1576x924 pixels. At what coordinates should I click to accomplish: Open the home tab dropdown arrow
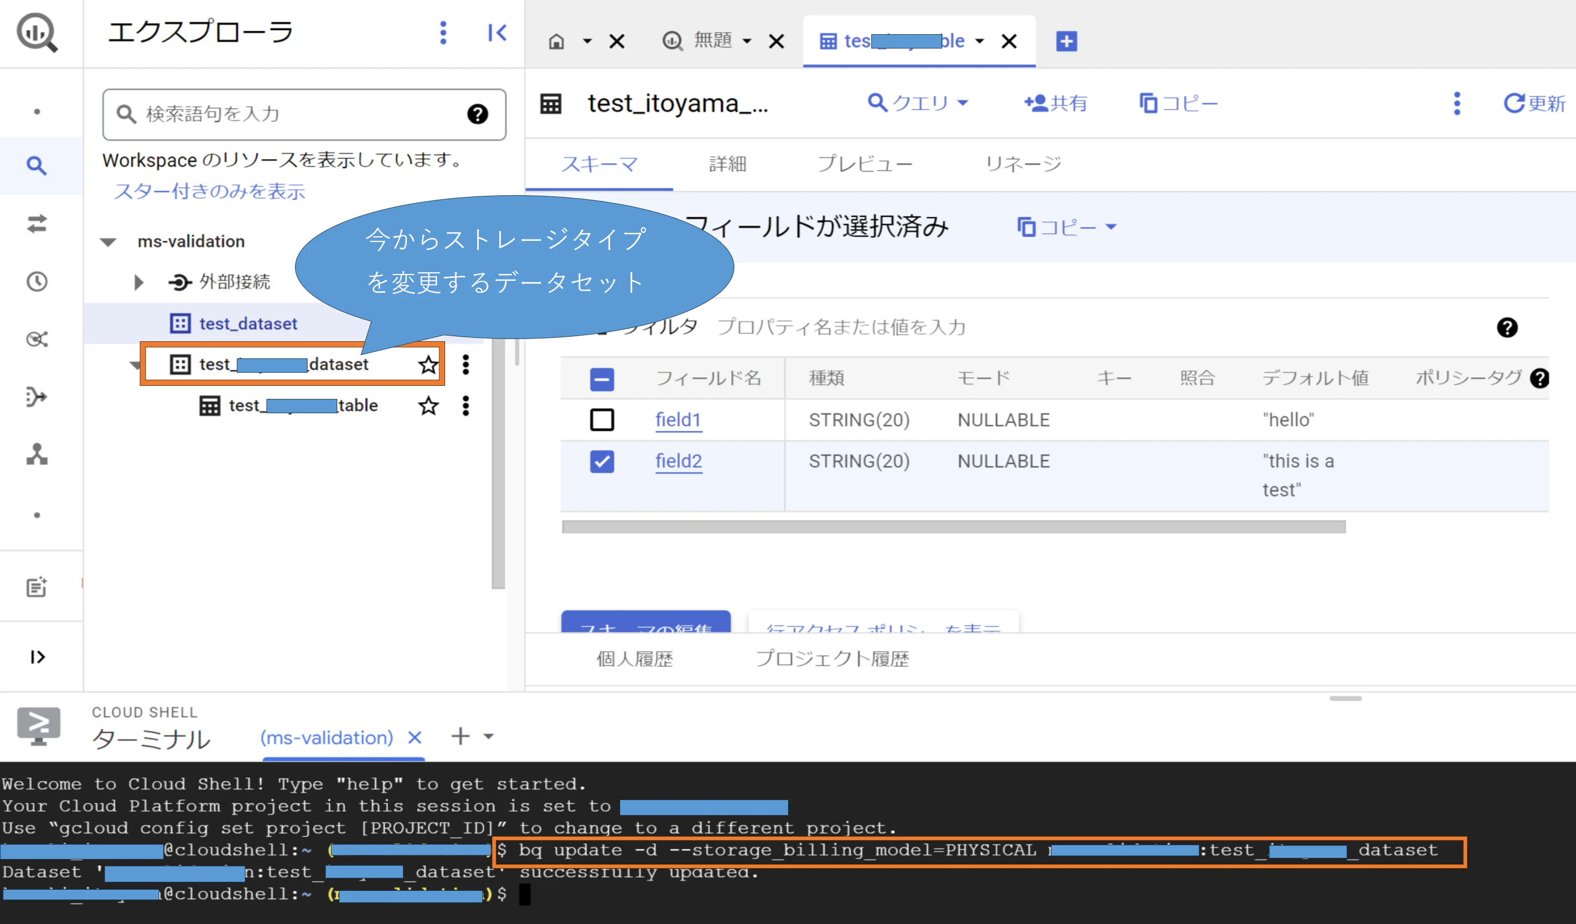[587, 41]
